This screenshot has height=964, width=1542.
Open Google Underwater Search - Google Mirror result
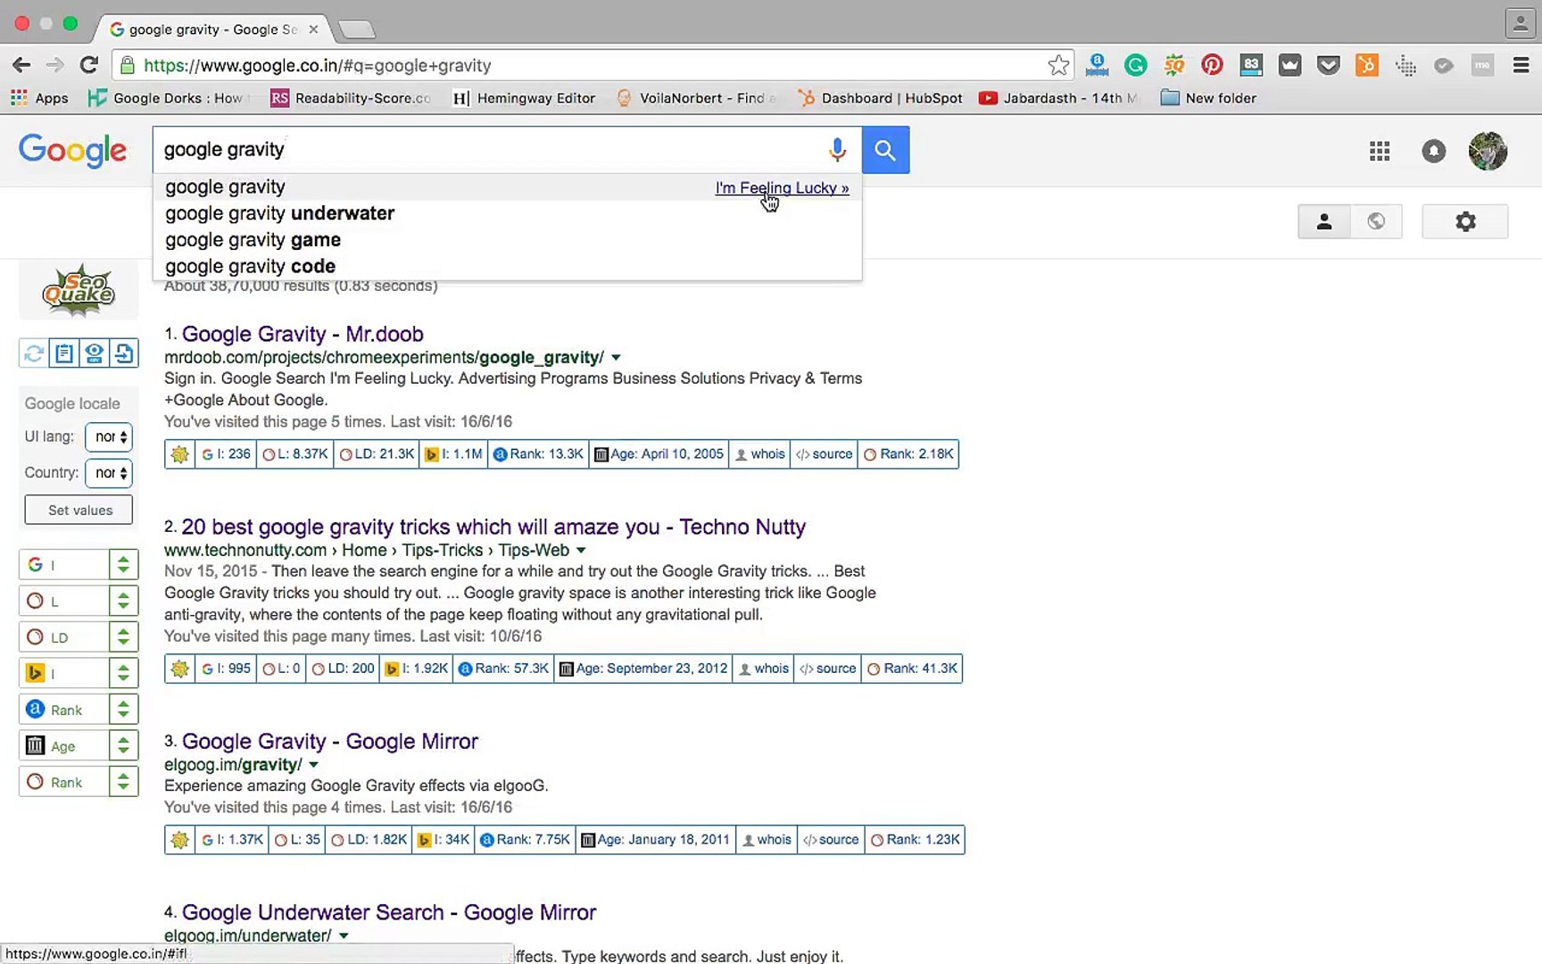click(x=389, y=912)
